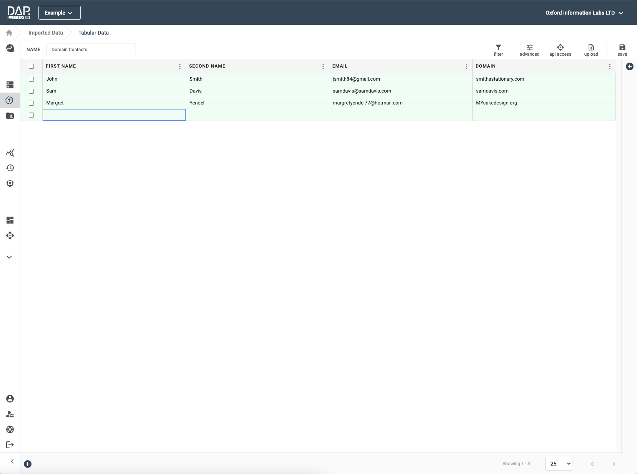Click the logout icon in sidebar
Screen dimensions: 637x474
[10, 445]
